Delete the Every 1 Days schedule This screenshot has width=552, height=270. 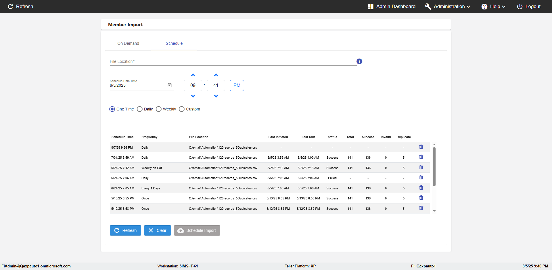click(x=421, y=188)
